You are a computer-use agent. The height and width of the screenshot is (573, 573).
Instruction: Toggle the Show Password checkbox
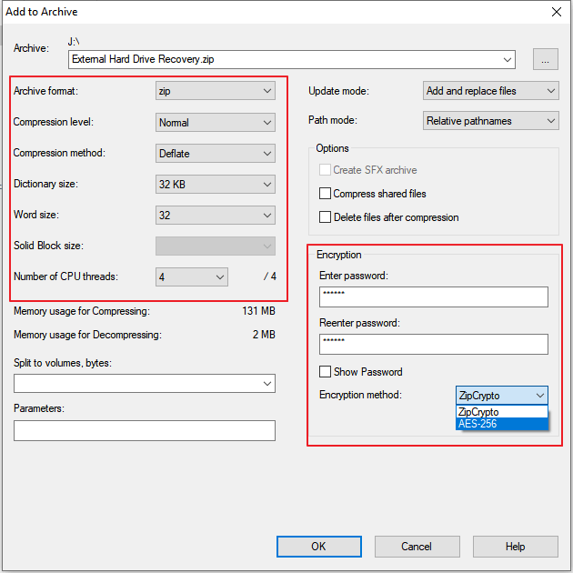[326, 372]
